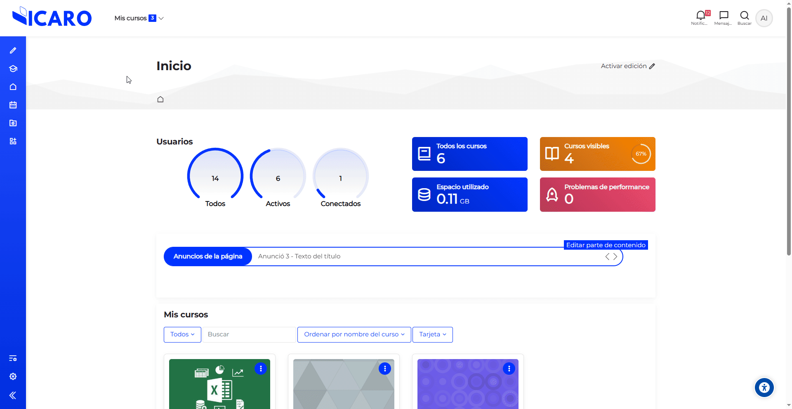Open the notifications bell icon

(x=700, y=16)
